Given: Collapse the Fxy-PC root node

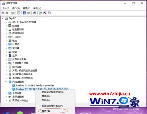Looking at the screenshot, I should 3,18.
